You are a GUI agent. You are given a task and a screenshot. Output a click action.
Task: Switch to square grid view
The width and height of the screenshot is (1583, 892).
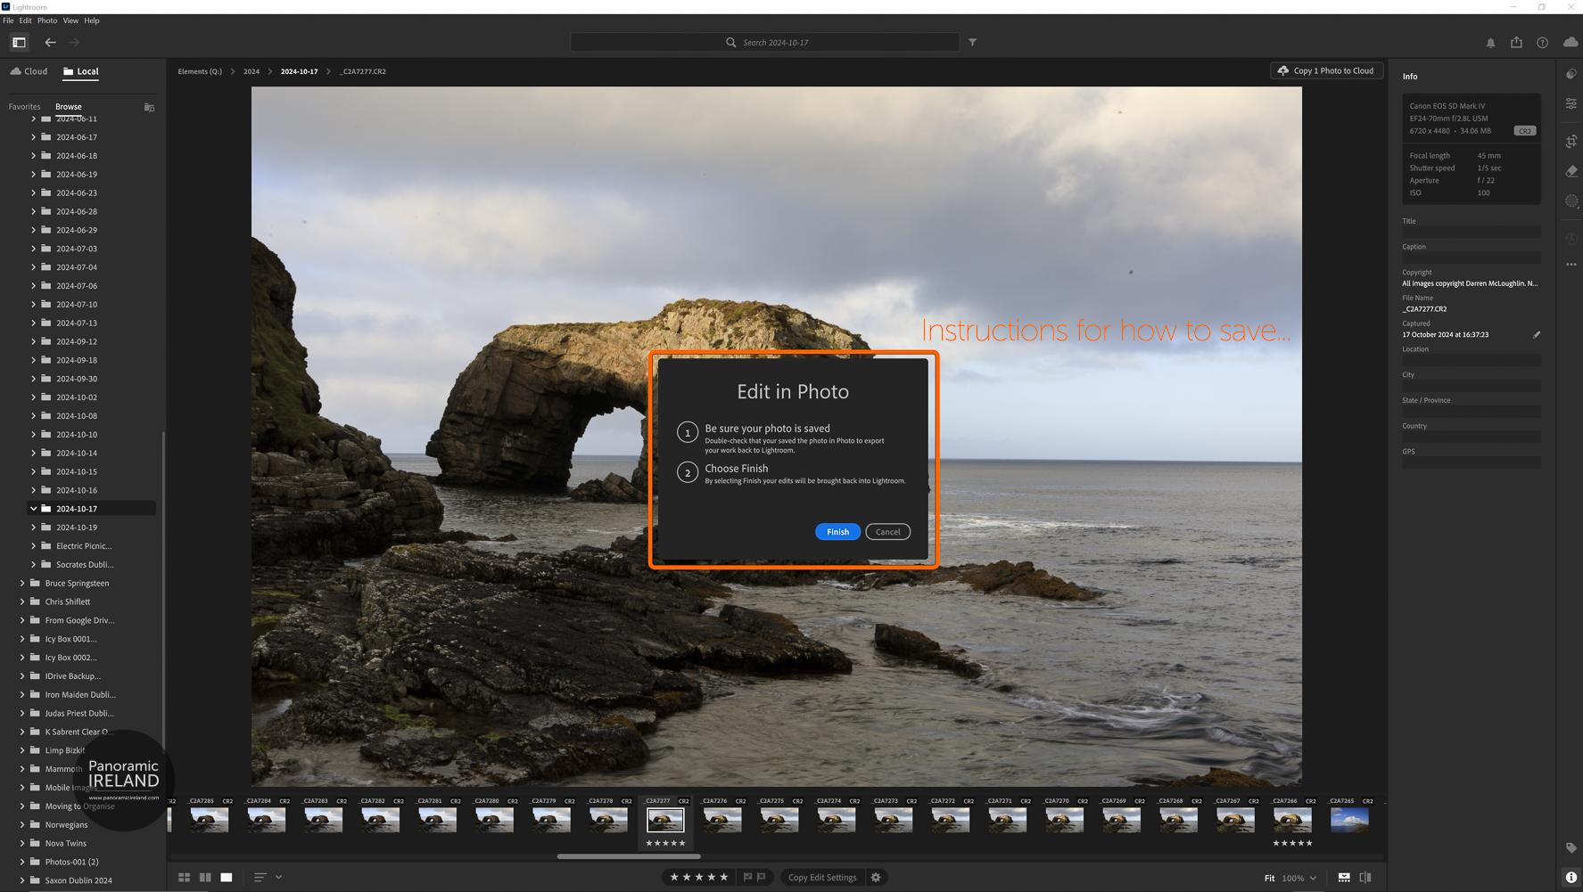[x=205, y=878]
